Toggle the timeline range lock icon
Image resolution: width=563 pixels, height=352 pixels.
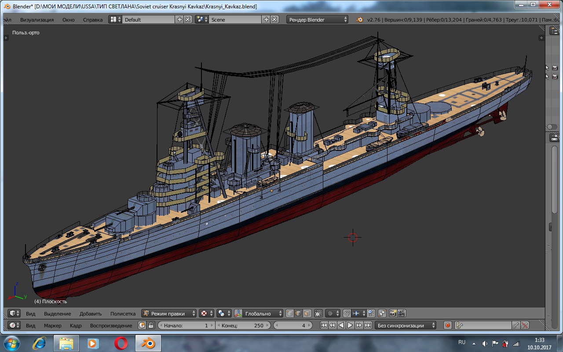[x=151, y=326]
